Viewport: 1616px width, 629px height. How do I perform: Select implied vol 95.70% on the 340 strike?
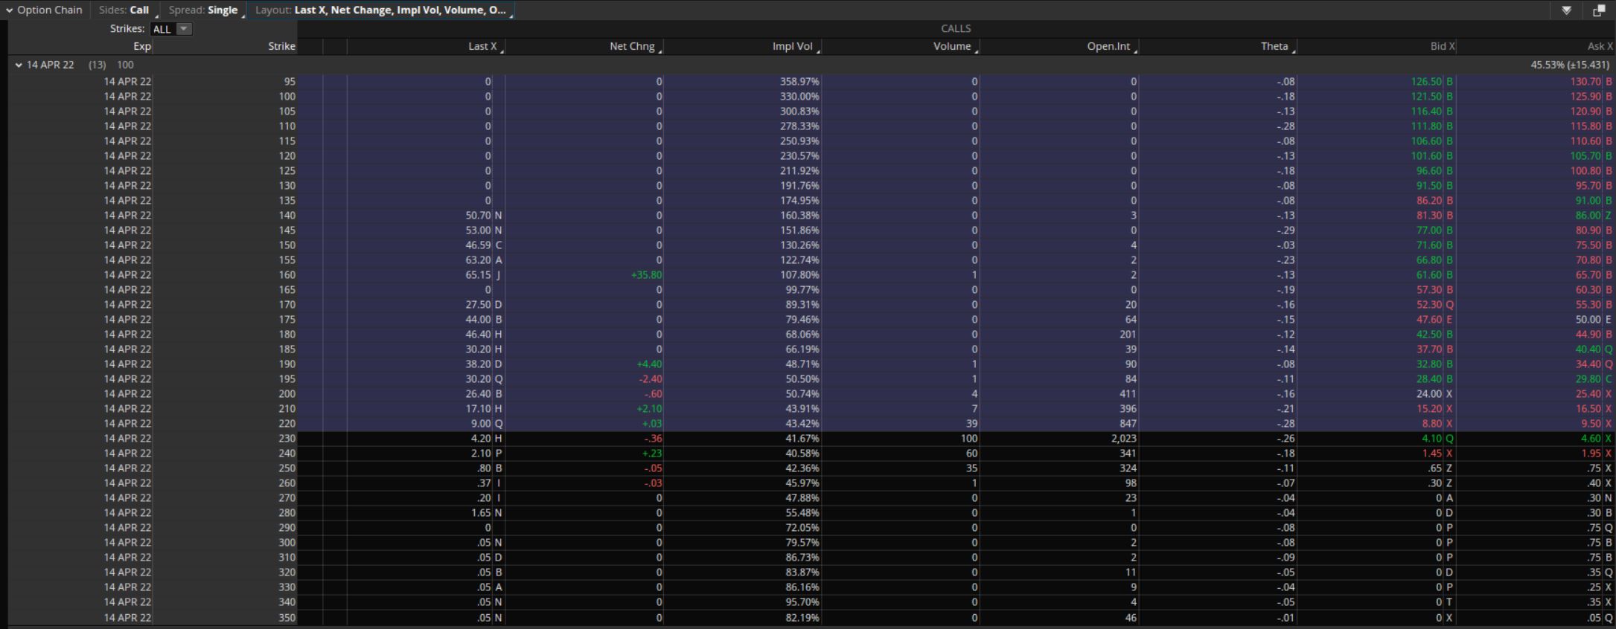[802, 602]
